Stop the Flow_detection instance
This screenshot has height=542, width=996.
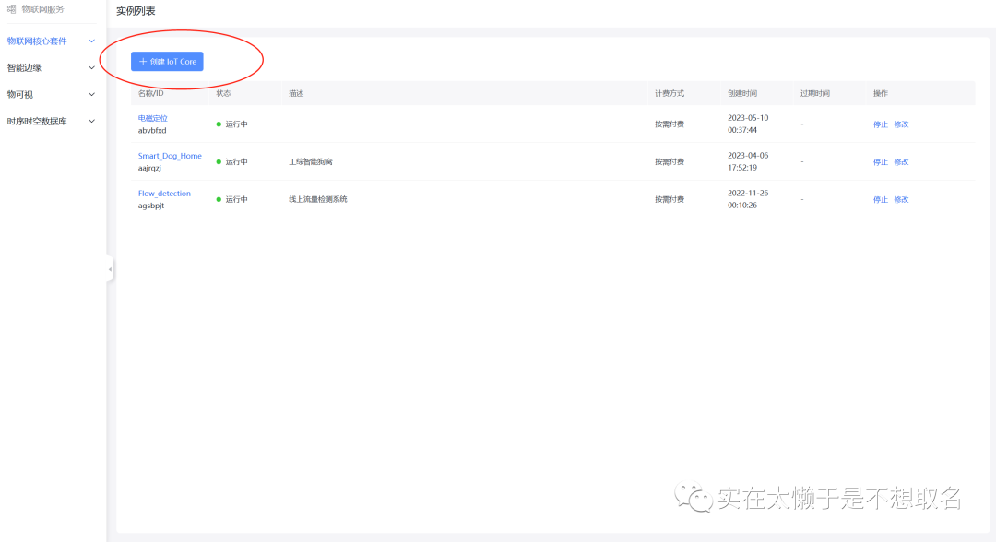click(x=880, y=200)
